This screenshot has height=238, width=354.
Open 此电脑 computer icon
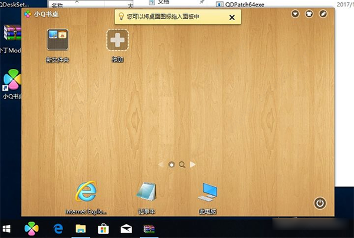[208, 192]
